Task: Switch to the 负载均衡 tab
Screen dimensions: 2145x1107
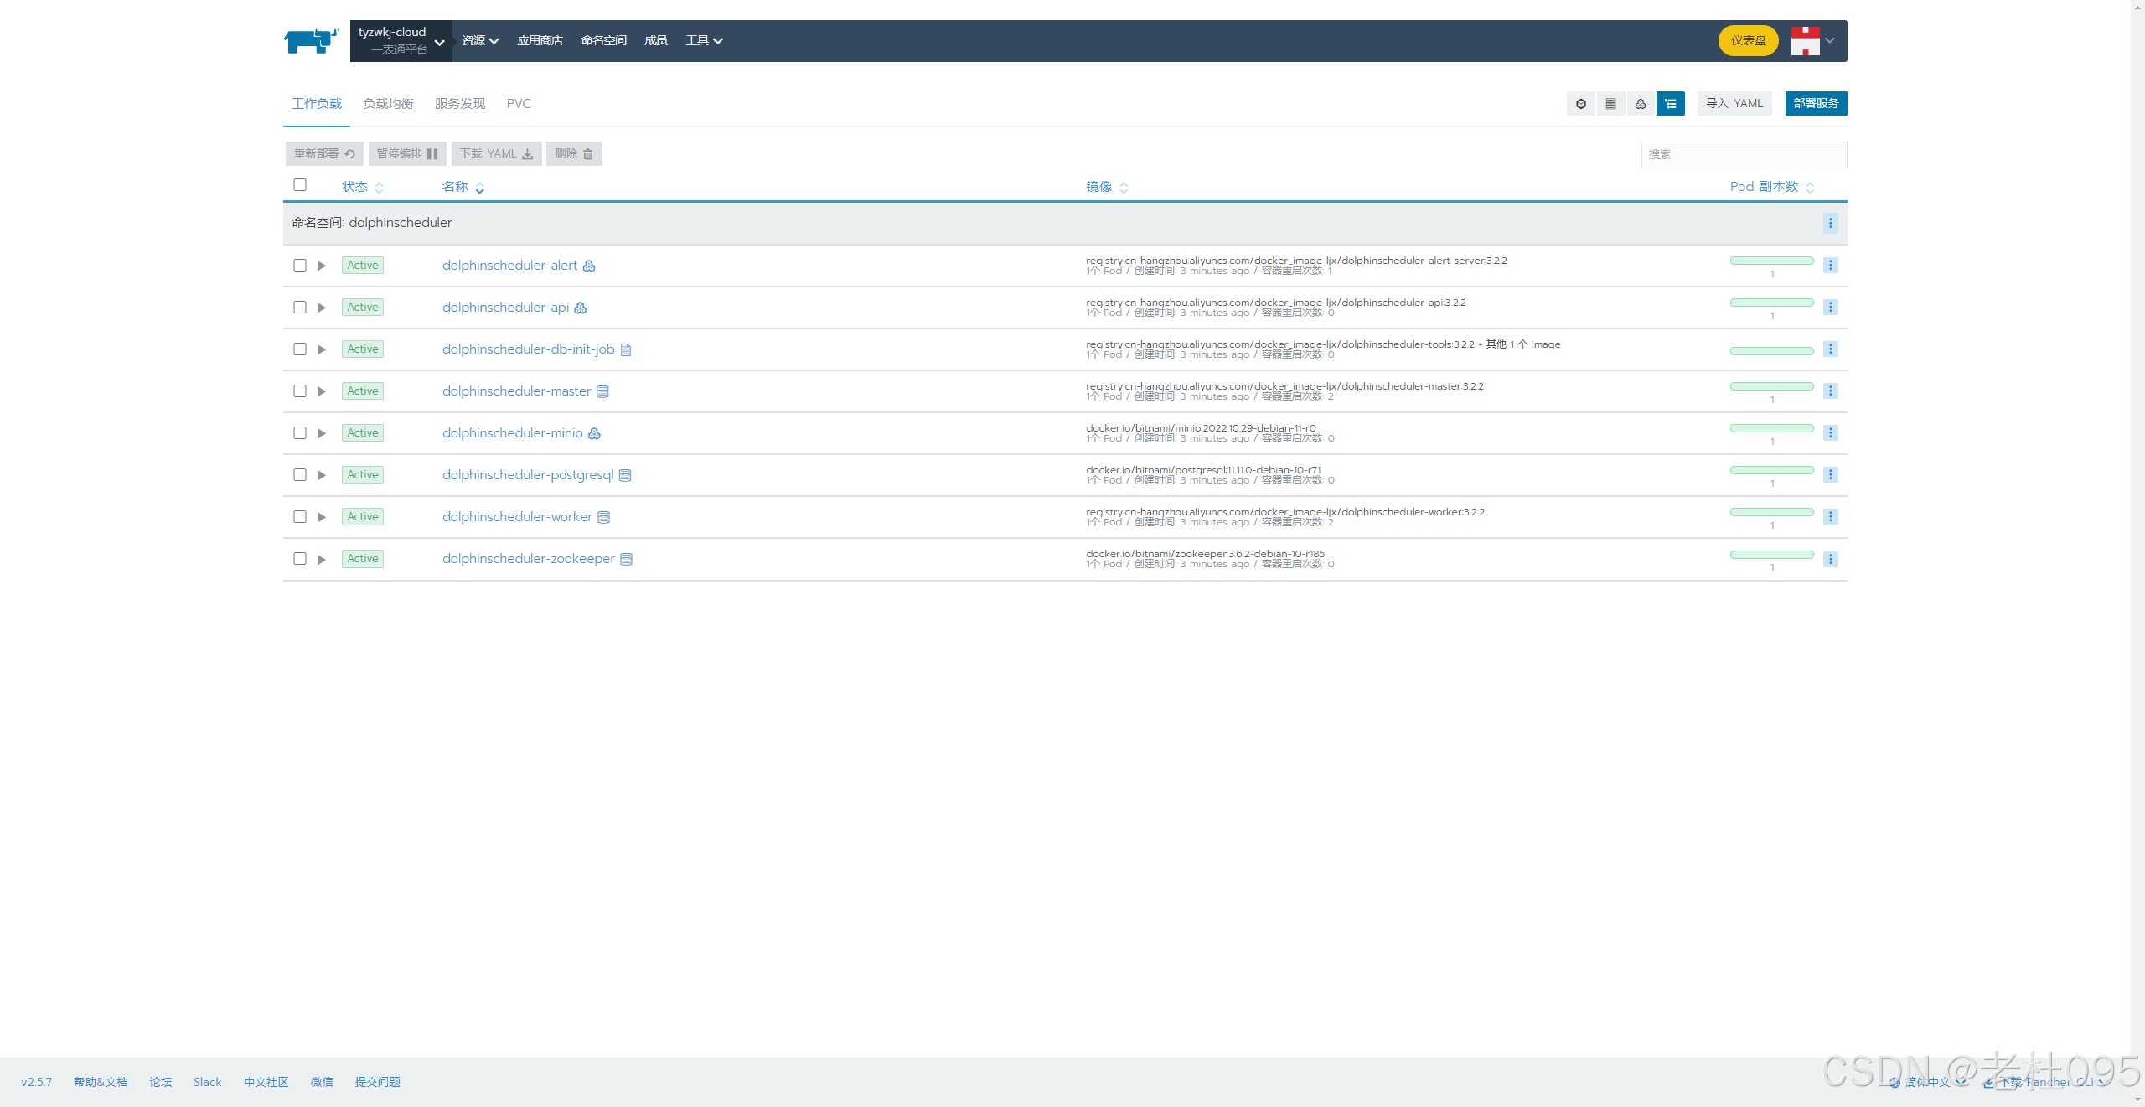Action: tap(388, 104)
